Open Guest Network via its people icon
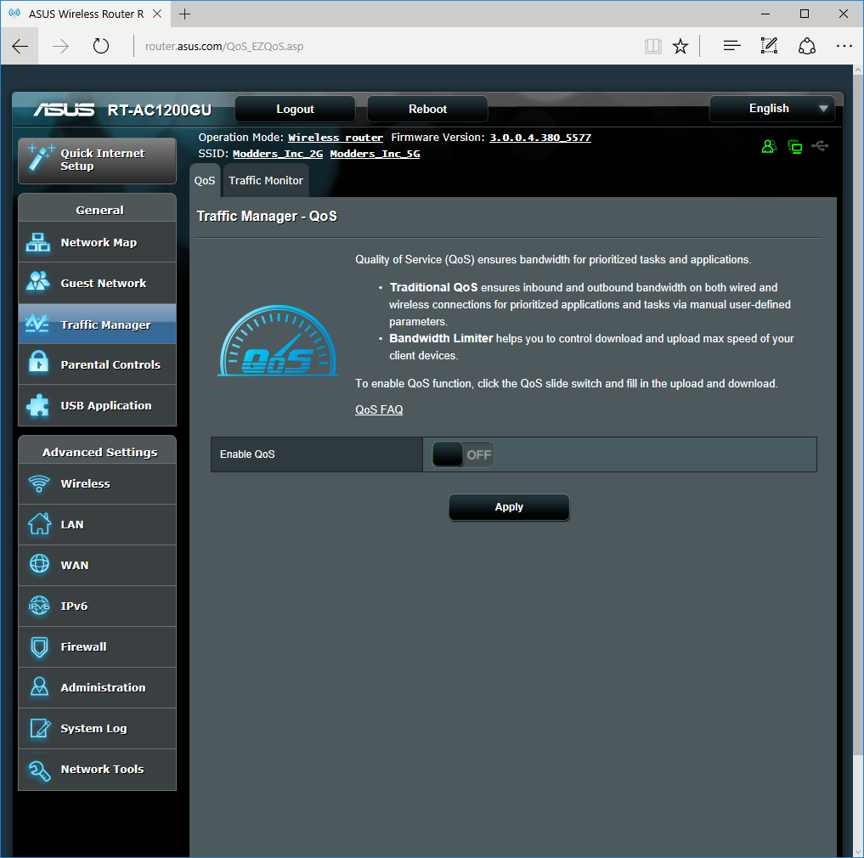 pyautogui.click(x=38, y=283)
